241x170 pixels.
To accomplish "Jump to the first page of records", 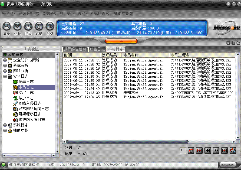I will (x=199, y=150).
